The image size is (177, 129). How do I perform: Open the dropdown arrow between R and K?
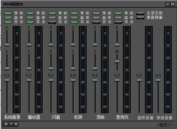(x=11, y=124)
